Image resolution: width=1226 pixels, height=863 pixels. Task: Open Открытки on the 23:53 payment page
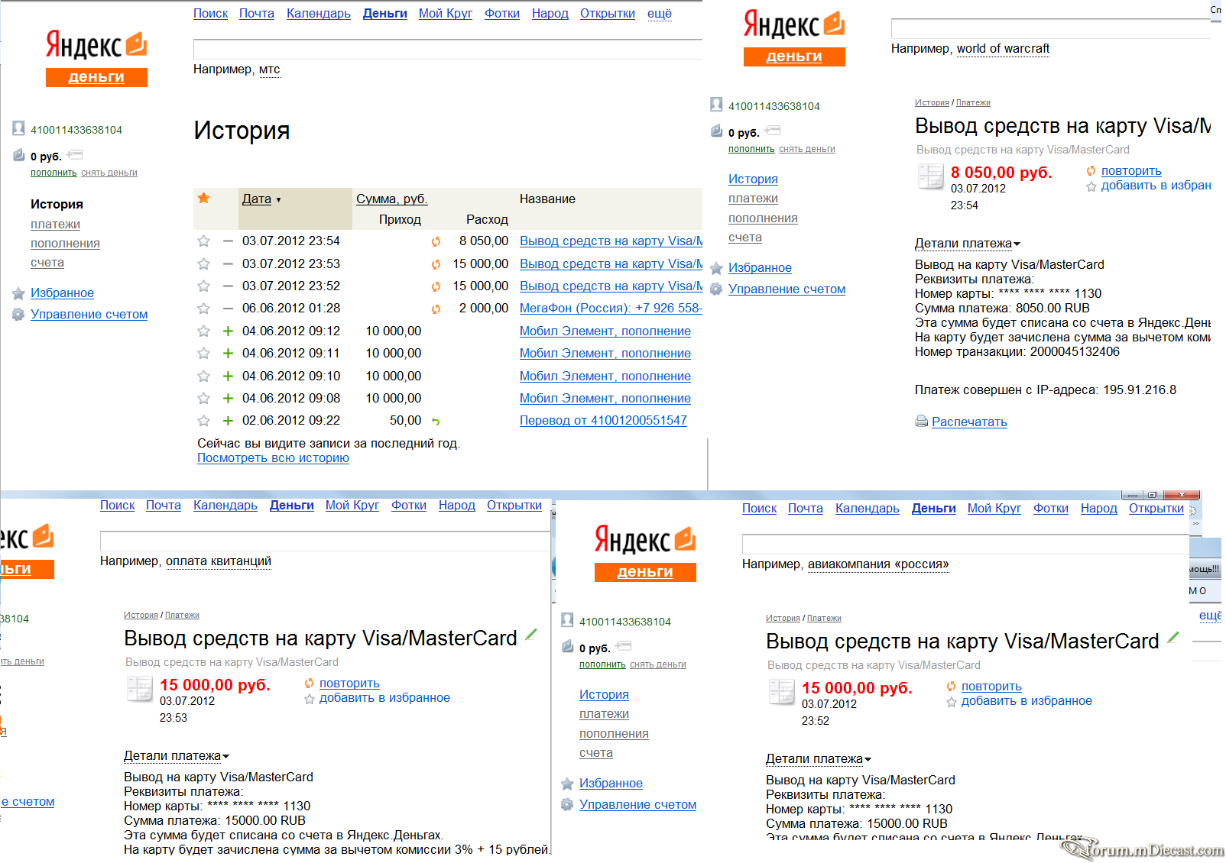pos(514,506)
